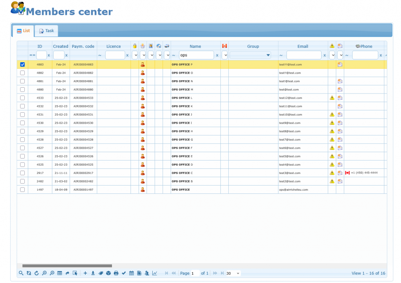Image resolution: width=401 pixels, height=283 pixels.
Task: Click the printer icon in bottom toolbar
Action: pos(116,273)
